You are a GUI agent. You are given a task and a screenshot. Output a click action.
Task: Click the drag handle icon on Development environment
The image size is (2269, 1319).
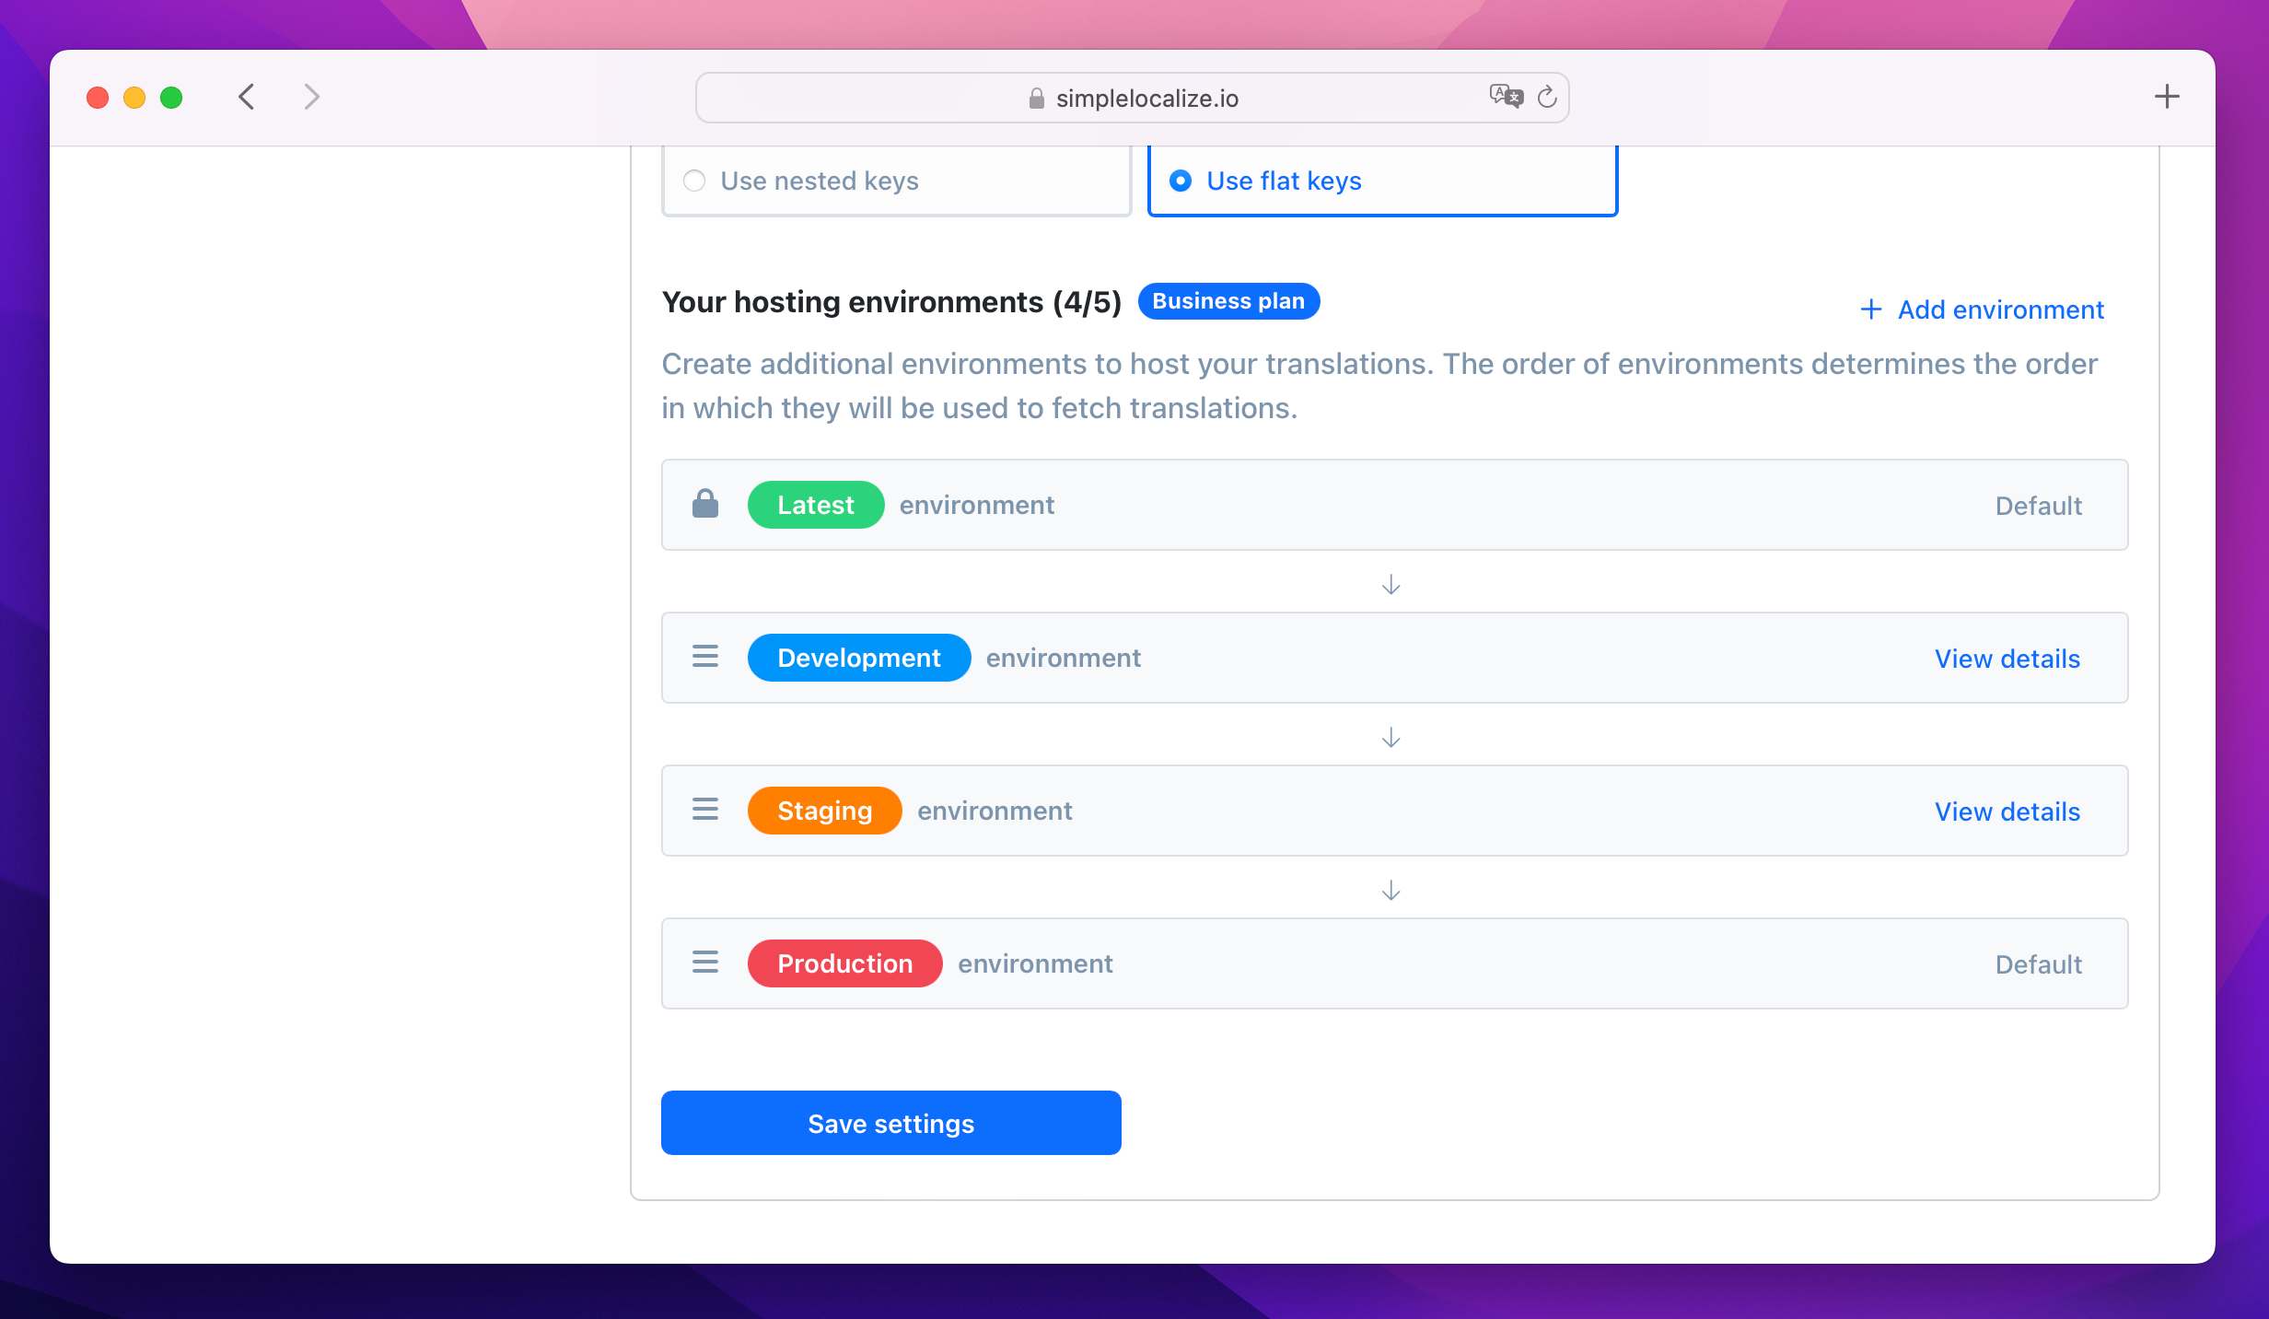click(706, 657)
